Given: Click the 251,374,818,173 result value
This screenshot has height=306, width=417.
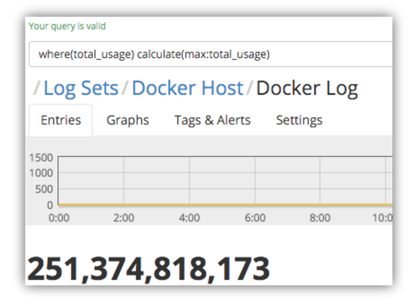Looking at the screenshot, I should coord(148,269).
